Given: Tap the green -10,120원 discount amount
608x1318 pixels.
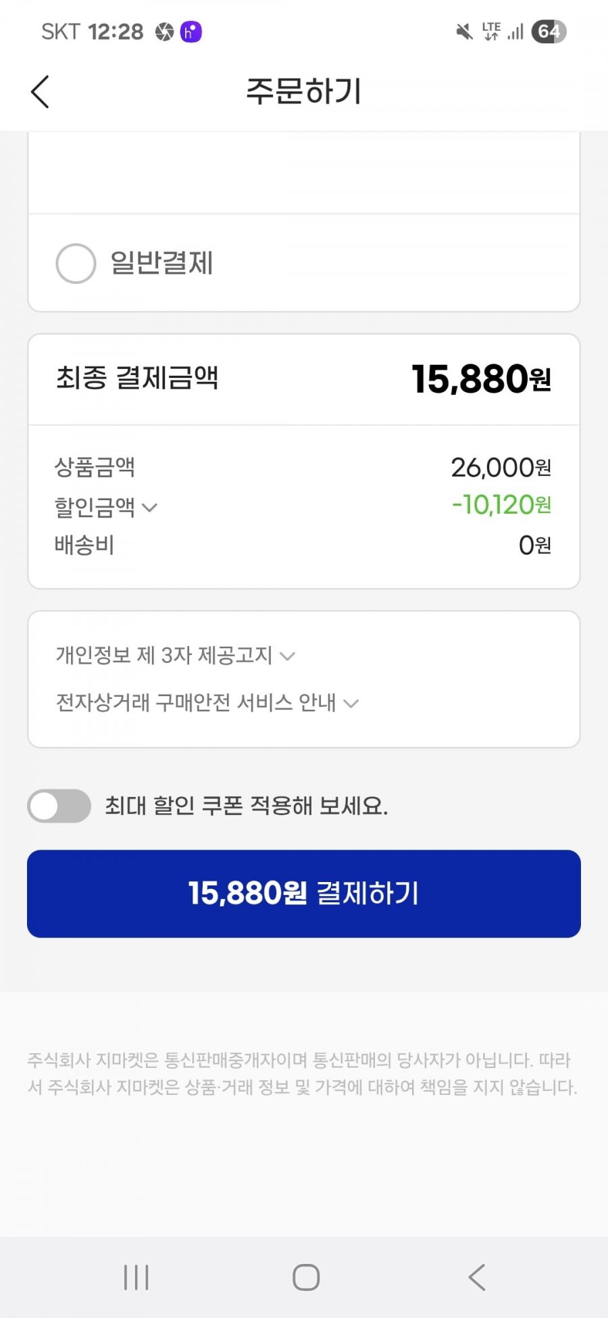Looking at the screenshot, I should [x=501, y=505].
